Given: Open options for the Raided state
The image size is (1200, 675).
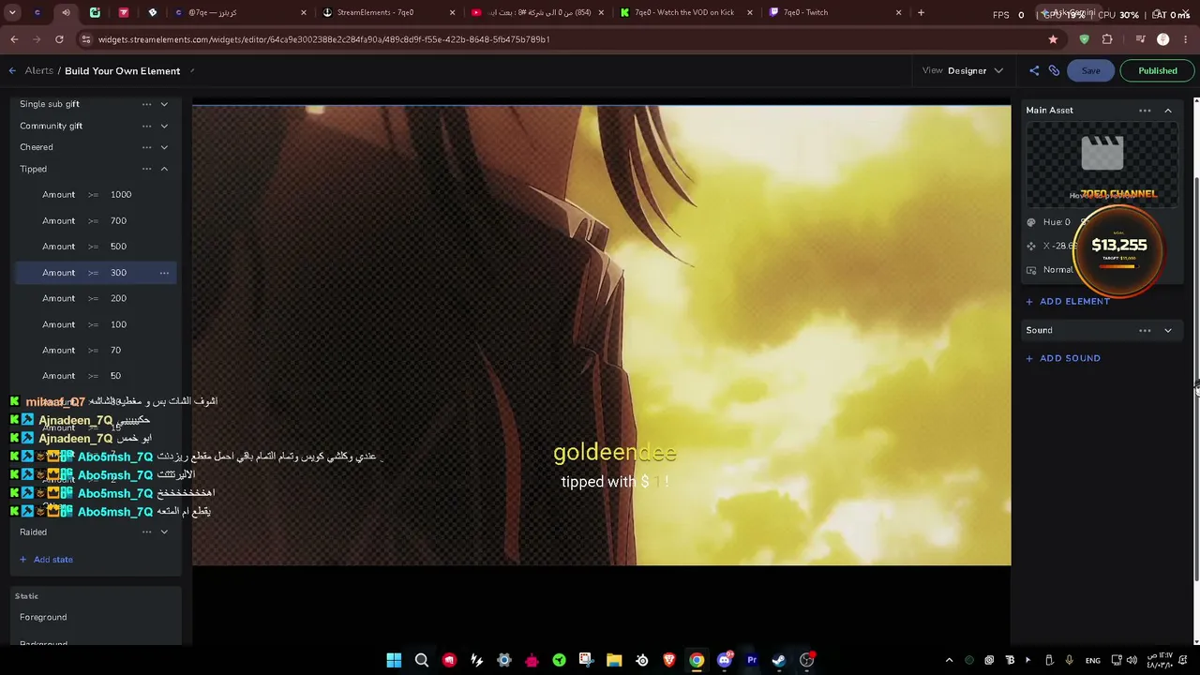Looking at the screenshot, I should pyautogui.click(x=146, y=532).
